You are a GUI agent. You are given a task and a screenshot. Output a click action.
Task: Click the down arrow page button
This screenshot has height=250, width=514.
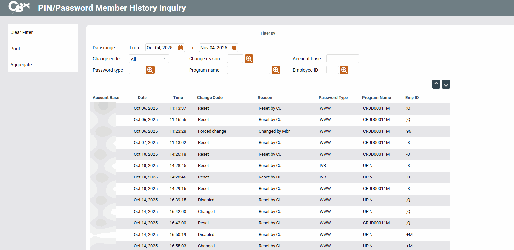tap(446, 84)
